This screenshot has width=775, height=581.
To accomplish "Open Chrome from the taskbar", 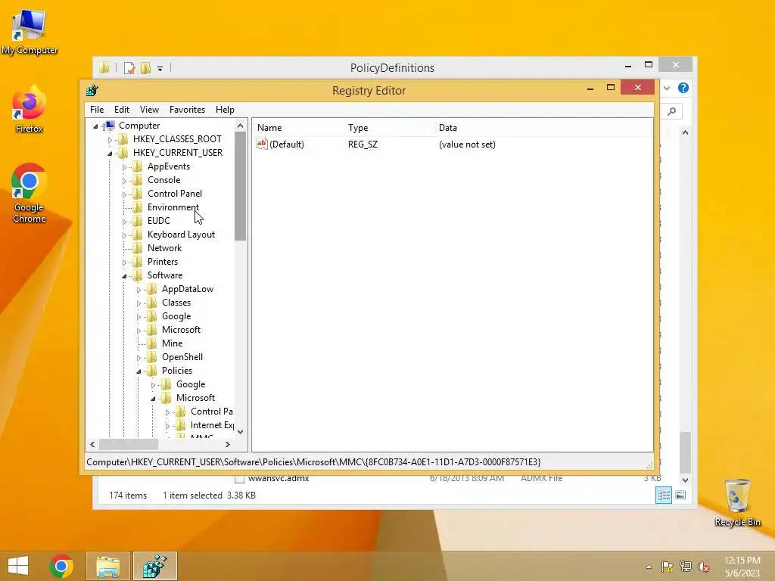I will tap(61, 566).
